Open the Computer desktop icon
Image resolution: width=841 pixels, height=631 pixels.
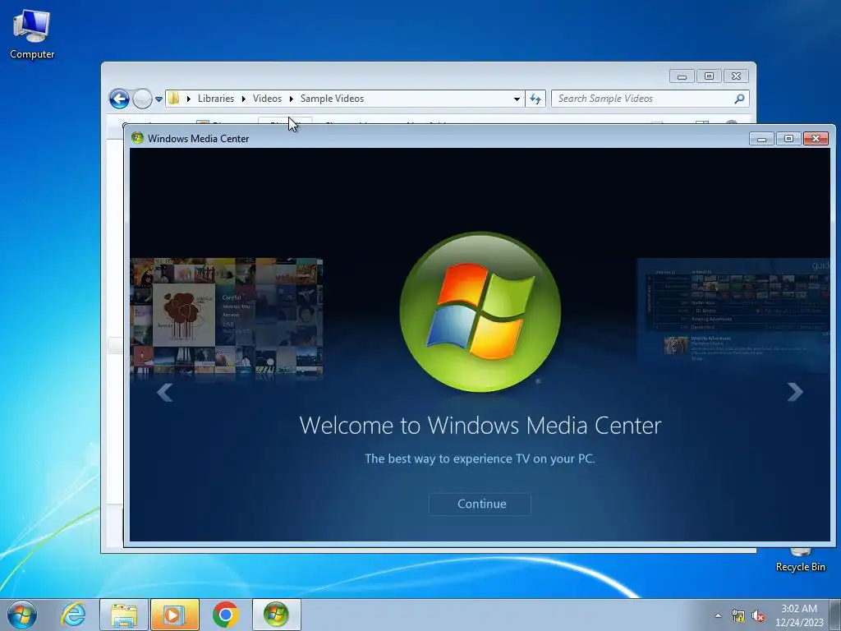pos(32,34)
